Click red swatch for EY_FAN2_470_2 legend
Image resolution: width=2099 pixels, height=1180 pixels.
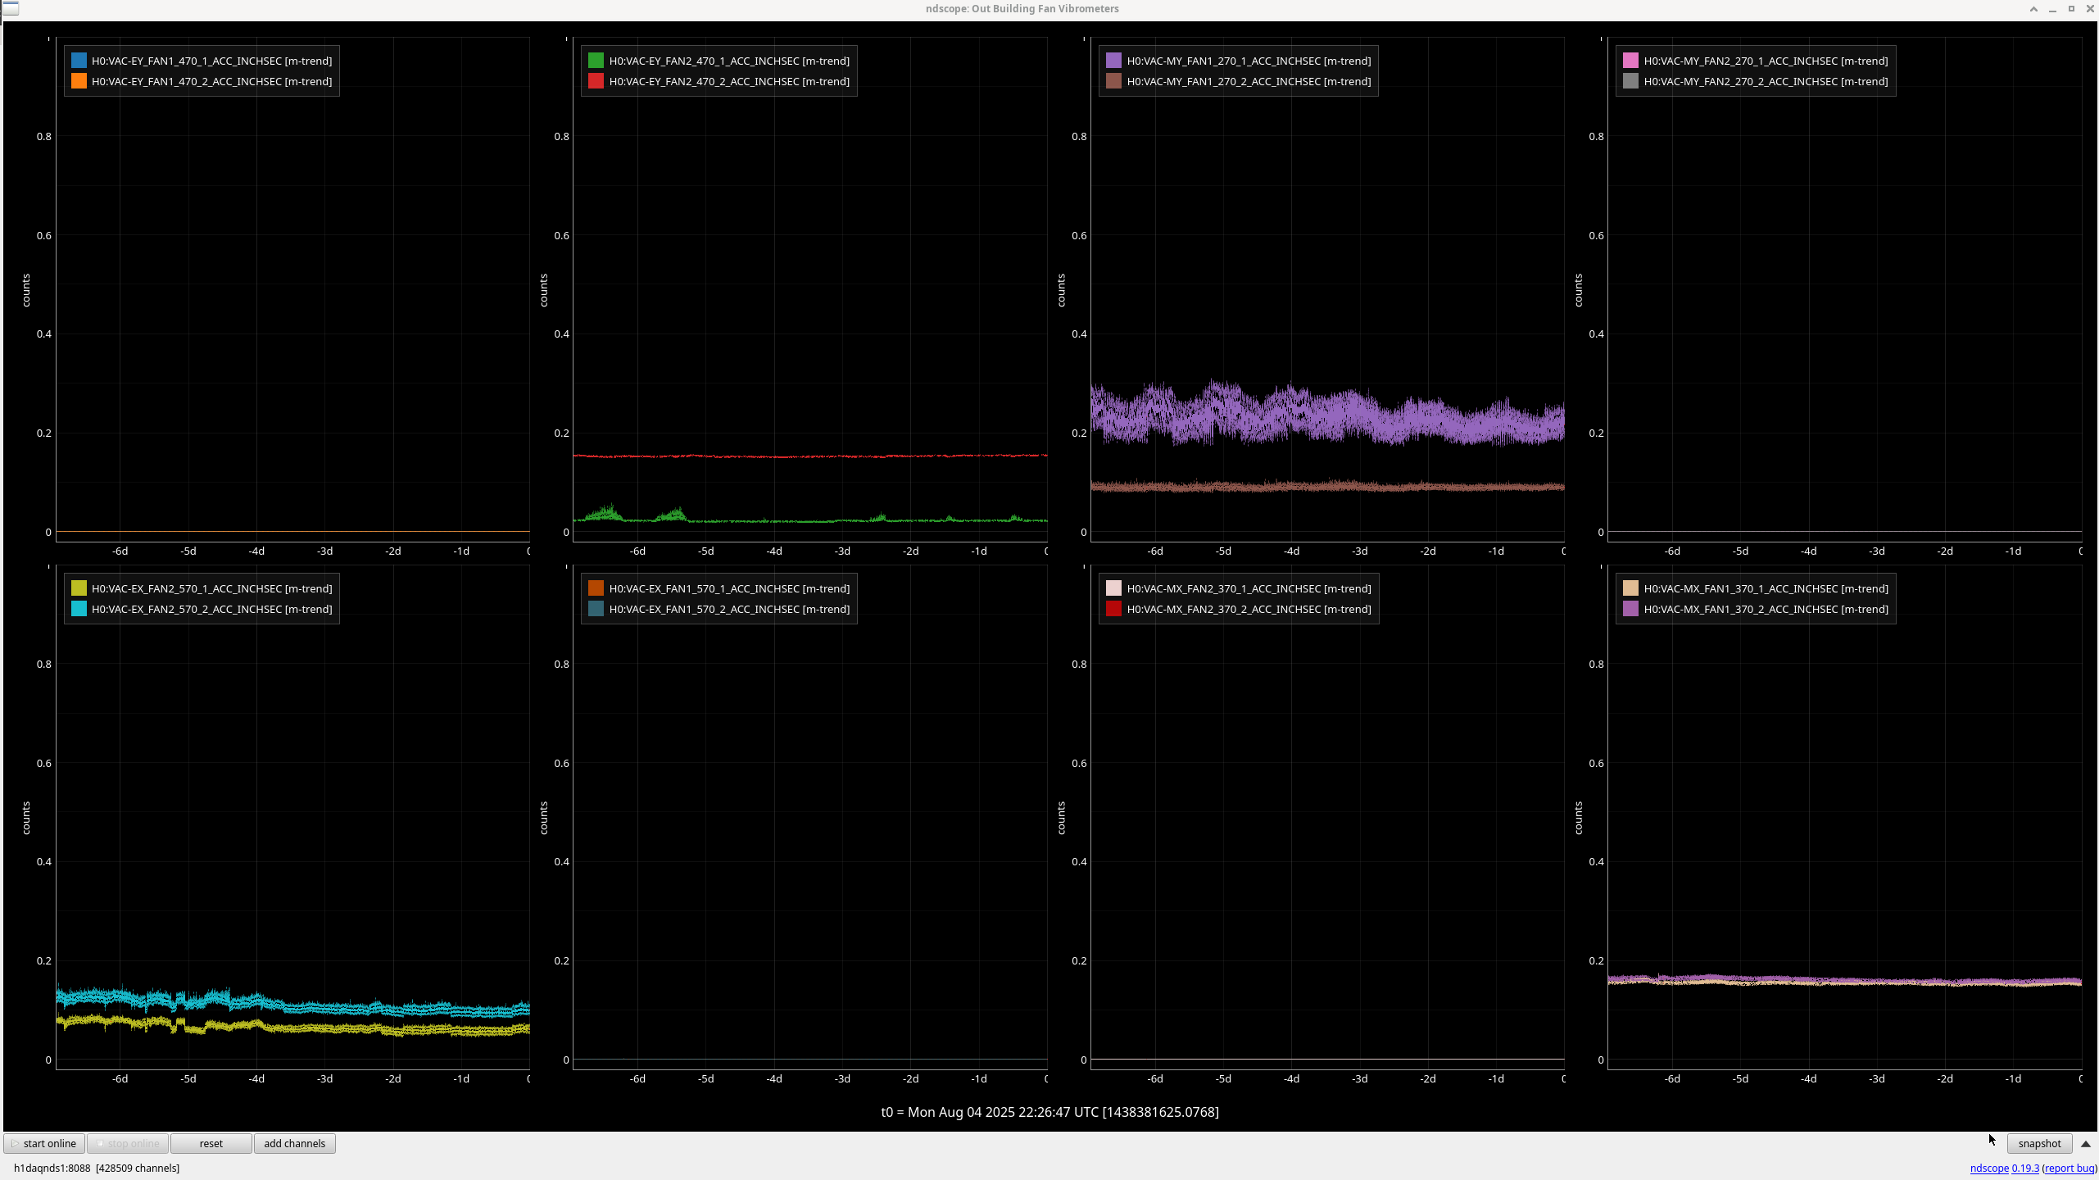tap(596, 81)
